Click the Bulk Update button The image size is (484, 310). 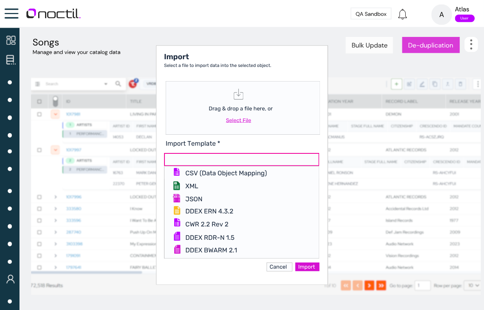(x=369, y=45)
